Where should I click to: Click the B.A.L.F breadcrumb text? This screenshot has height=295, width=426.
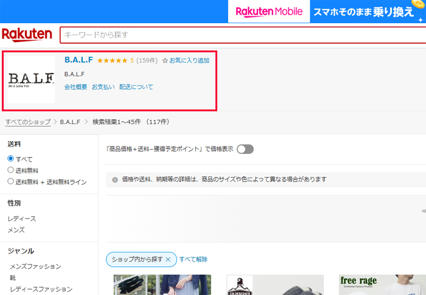point(70,122)
